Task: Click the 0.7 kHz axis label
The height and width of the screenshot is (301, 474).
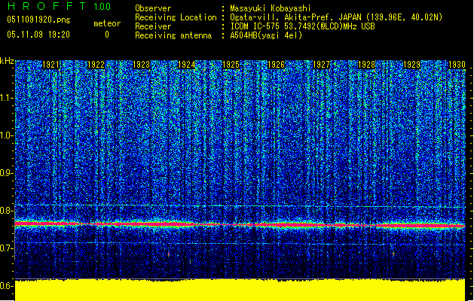Action: coord(7,248)
